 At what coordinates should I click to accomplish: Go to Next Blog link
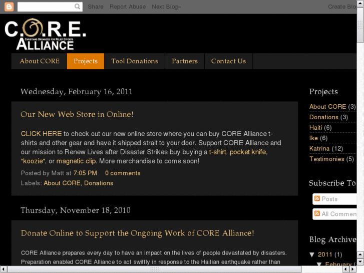pos(166,7)
